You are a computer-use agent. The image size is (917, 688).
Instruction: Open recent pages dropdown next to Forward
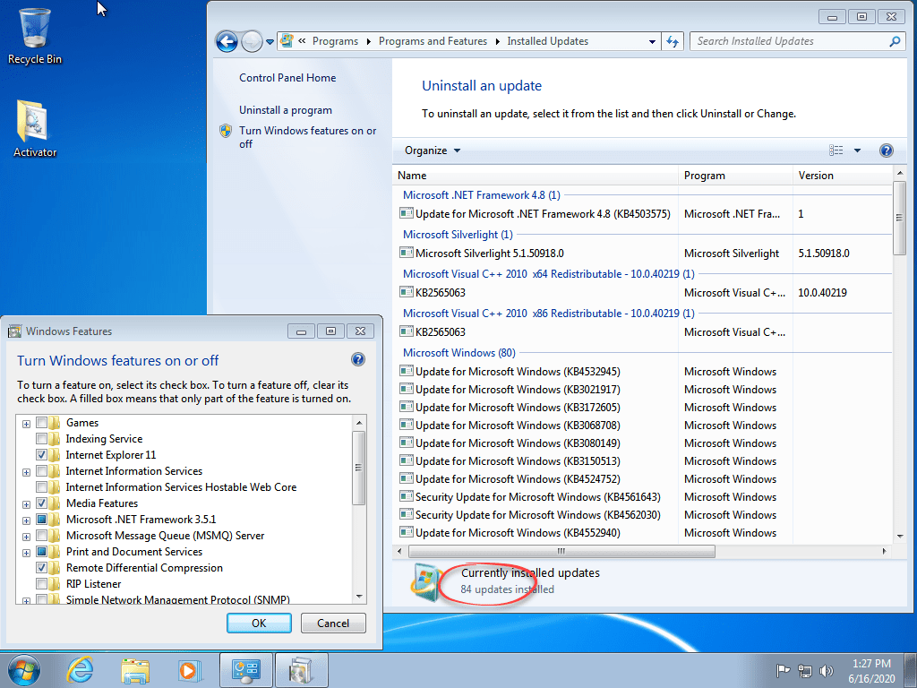click(x=270, y=42)
